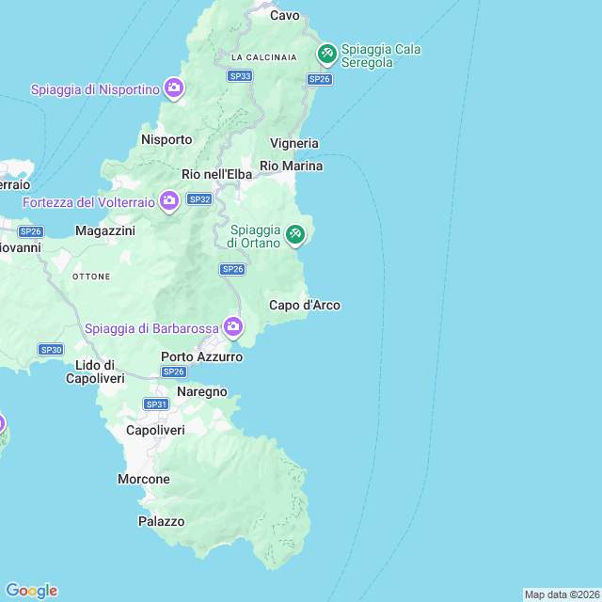Click the Naregno town label
This screenshot has height=602, width=602.
[202, 391]
